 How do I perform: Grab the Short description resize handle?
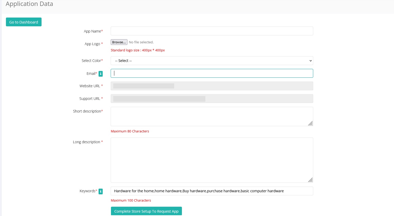click(x=310, y=123)
